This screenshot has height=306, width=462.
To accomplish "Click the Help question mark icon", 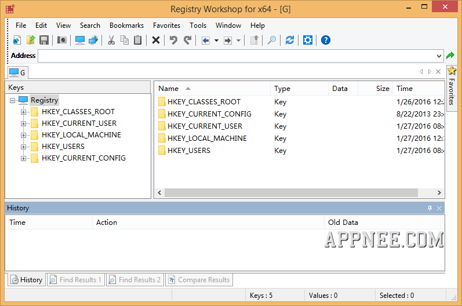I will tap(326, 40).
